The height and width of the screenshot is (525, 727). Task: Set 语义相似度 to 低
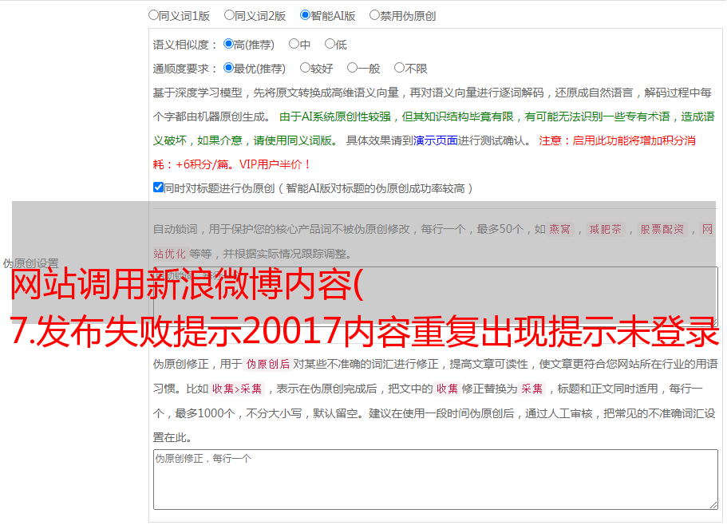pyautogui.click(x=330, y=44)
